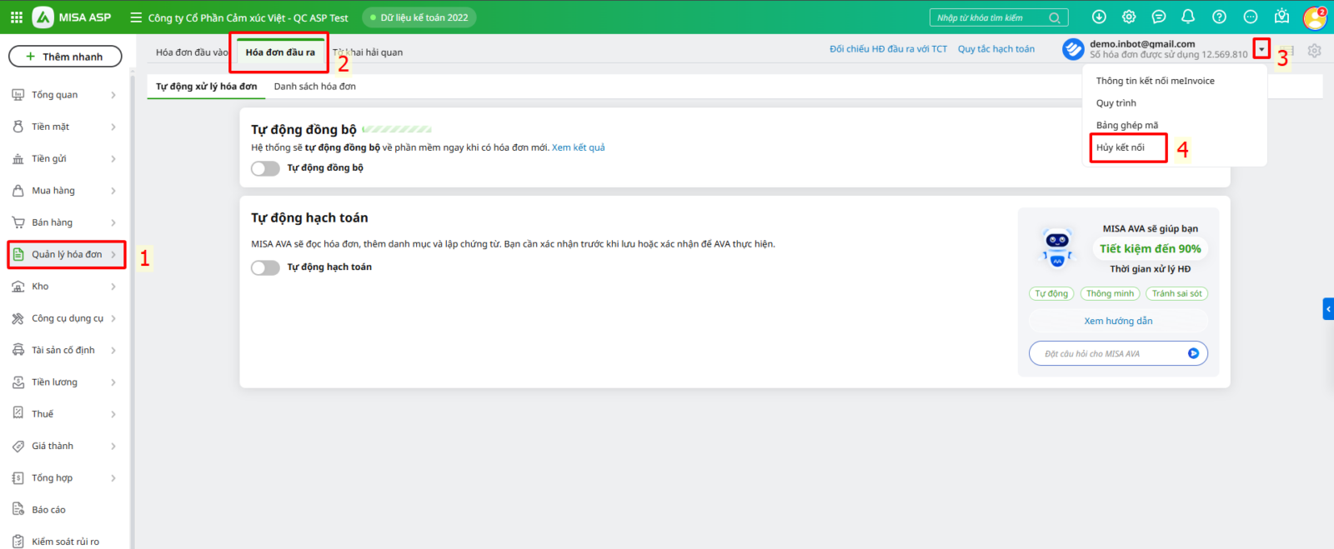This screenshot has height=549, width=1334.
Task: Click the help question mark icon
Action: pyautogui.click(x=1219, y=17)
